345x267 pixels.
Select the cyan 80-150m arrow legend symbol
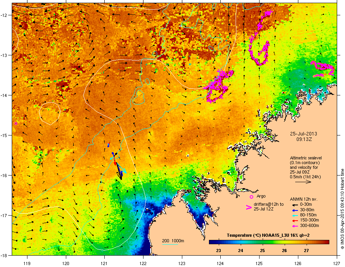tap(295, 215)
